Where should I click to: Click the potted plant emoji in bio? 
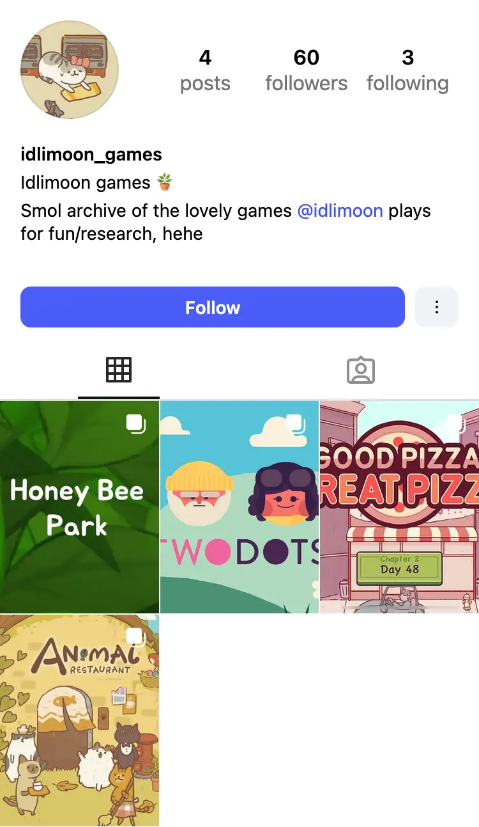tap(165, 182)
